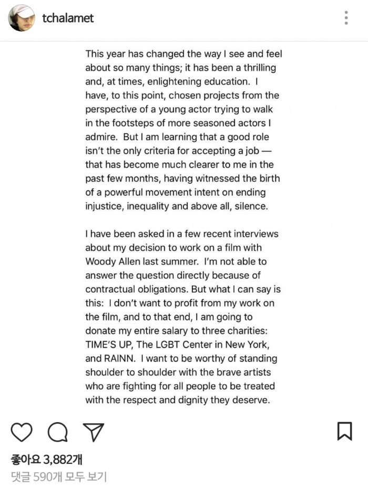The height and width of the screenshot is (488, 368).
Task: Save the post with the bookmark icon
Action: coord(344,431)
